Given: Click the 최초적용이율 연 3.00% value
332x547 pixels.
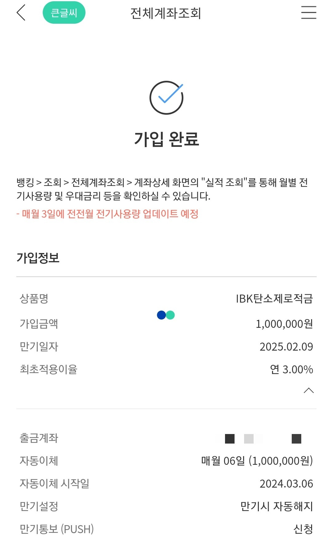Looking at the screenshot, I should [x=291, y=369].
